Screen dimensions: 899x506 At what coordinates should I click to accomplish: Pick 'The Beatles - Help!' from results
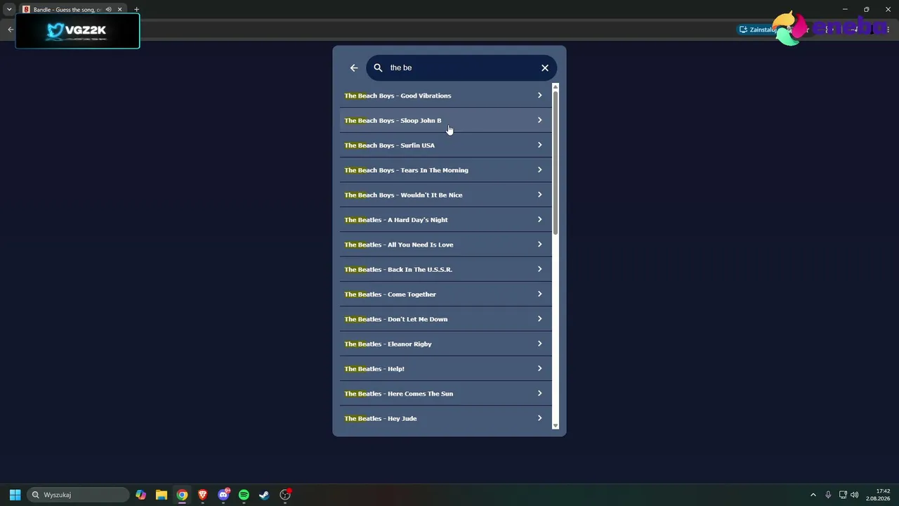point(445,368)
